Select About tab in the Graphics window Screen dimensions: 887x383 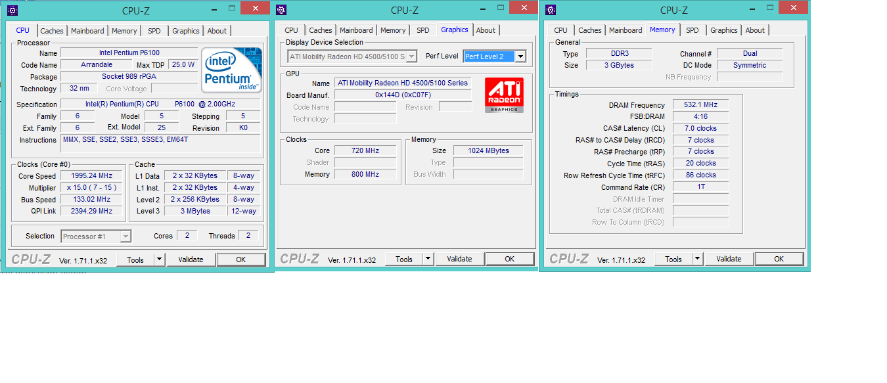486,30
